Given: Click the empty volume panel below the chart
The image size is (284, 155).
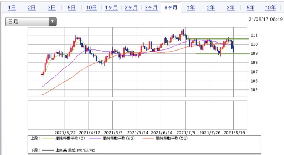Looking at the screenshot, I should pyautogui.click(x=137, y=115).
